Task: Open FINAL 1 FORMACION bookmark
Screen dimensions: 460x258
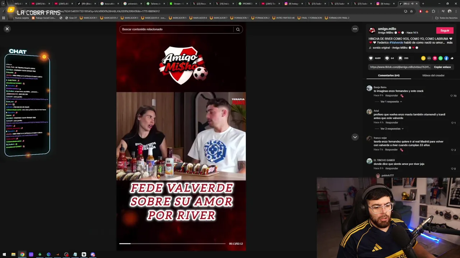Action: 309,18
